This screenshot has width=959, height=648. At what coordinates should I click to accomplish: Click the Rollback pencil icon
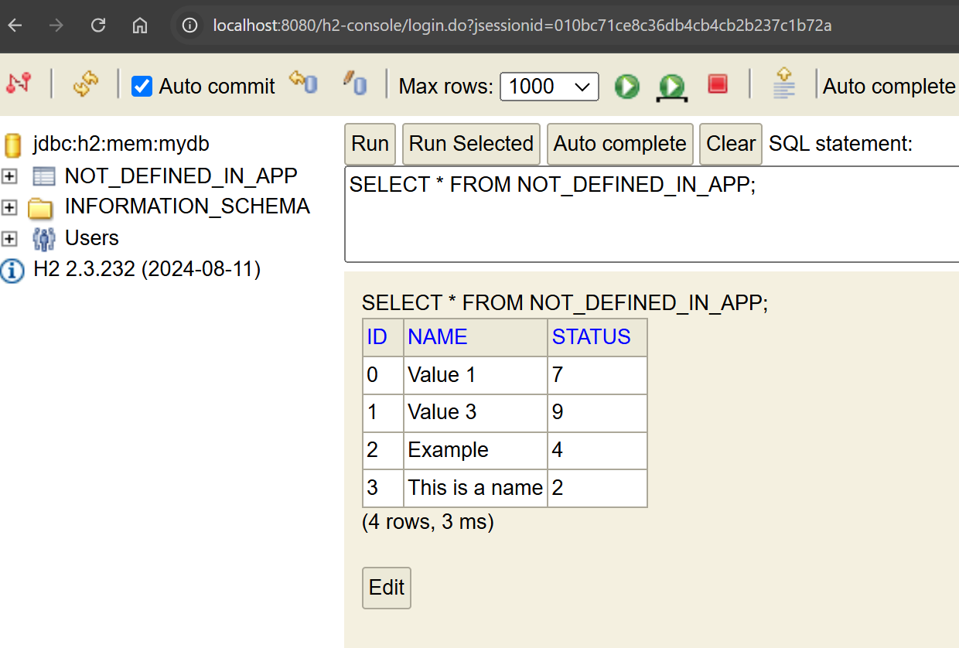point(355,84)
